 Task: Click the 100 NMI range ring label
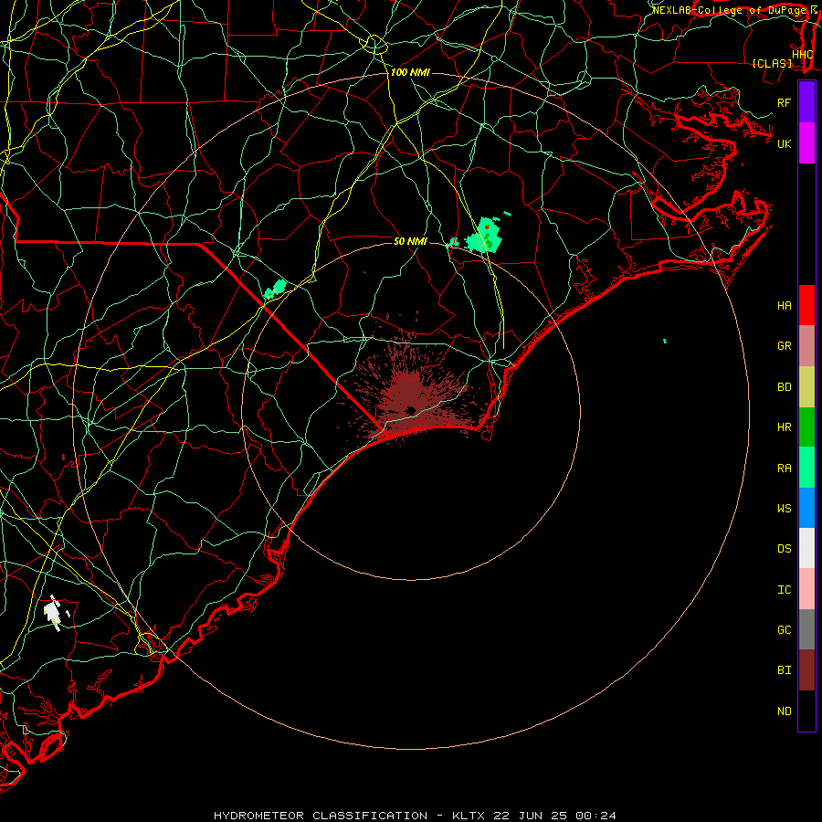(410, 72)
